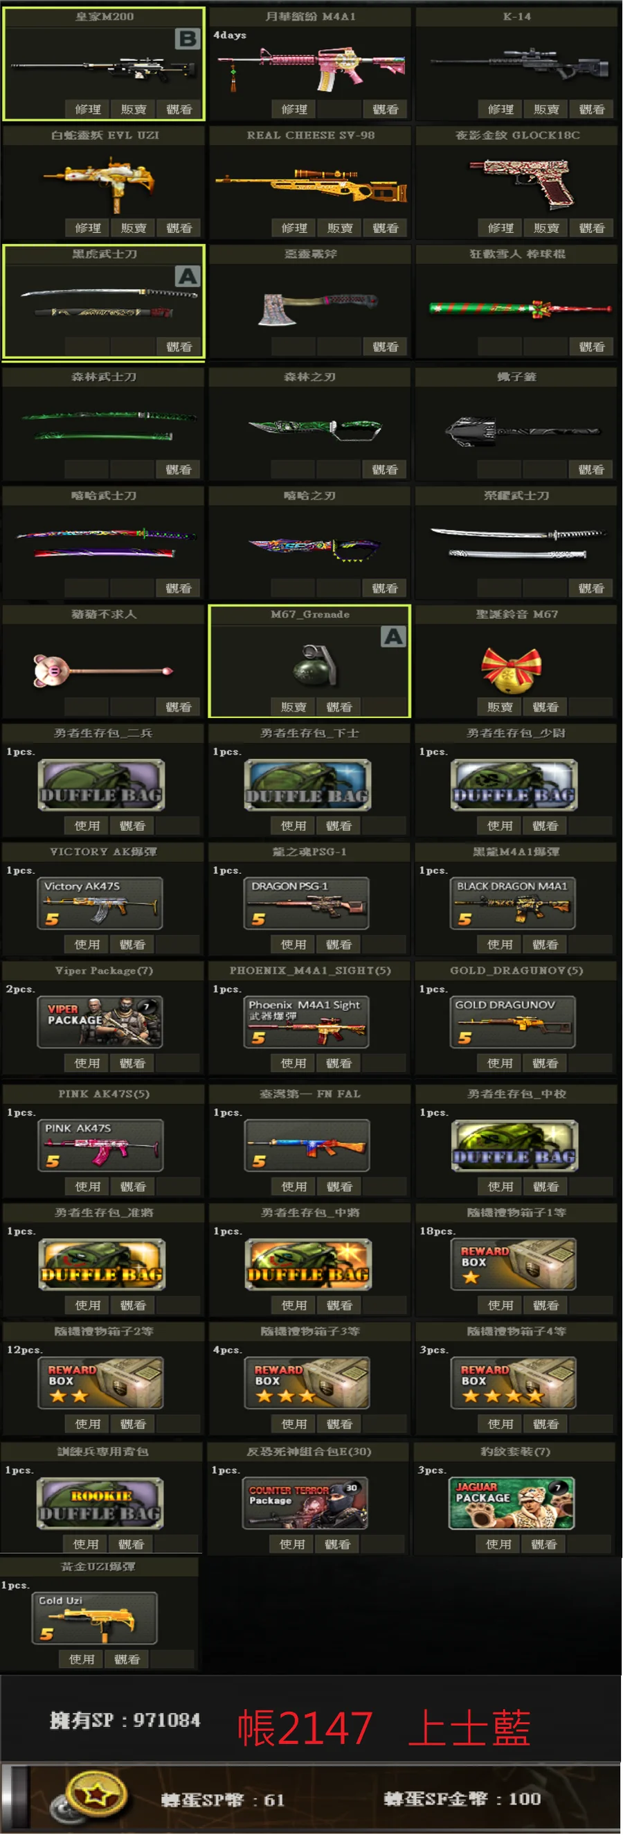The image size is (623, 1835).
Task: Select the pig-head 豬豬不求人 melee weapon thumbnail
Action: coord(103,670)
